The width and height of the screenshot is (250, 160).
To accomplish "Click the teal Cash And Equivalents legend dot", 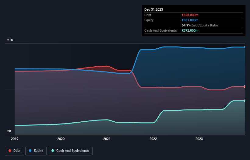I will point(53,151).
